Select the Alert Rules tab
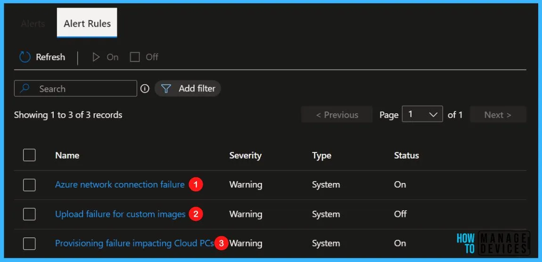This screenshot has height=262, width=542. [x=87, y=24]
